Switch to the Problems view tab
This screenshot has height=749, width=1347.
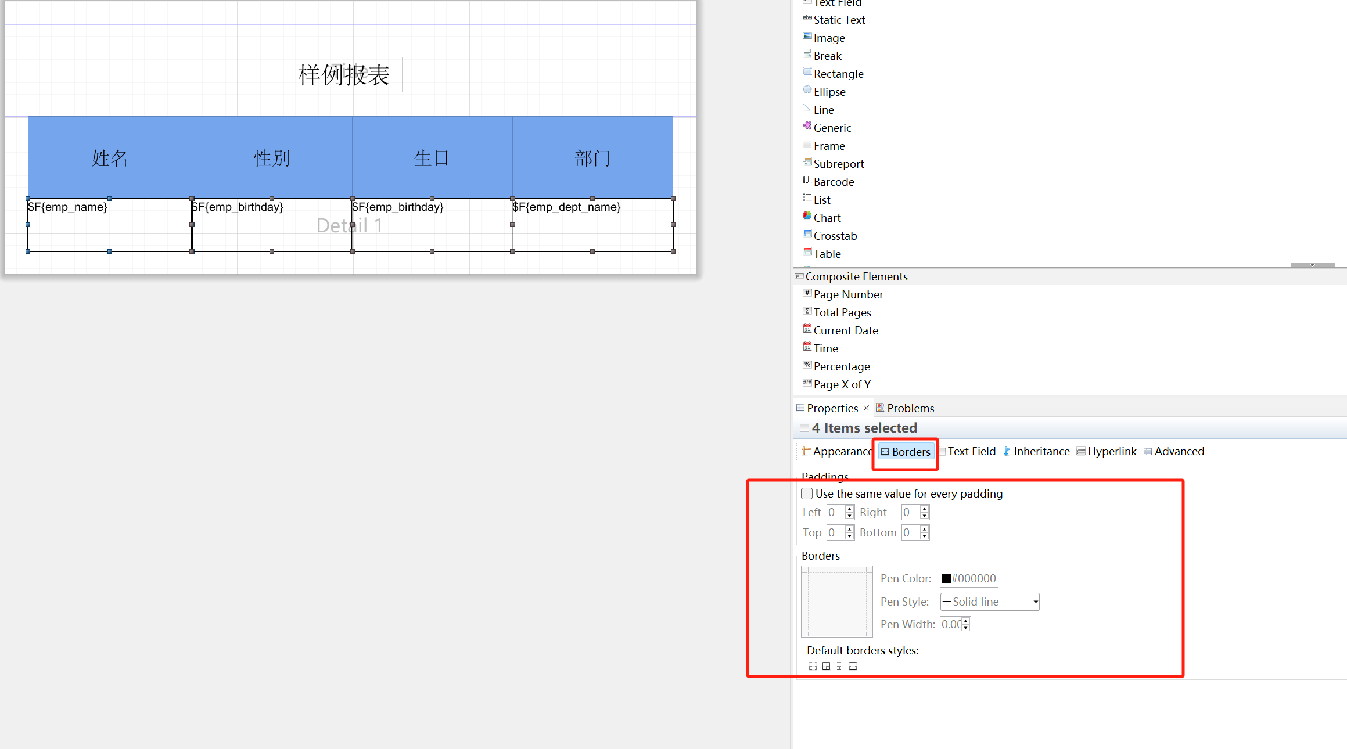click(910, 408)
